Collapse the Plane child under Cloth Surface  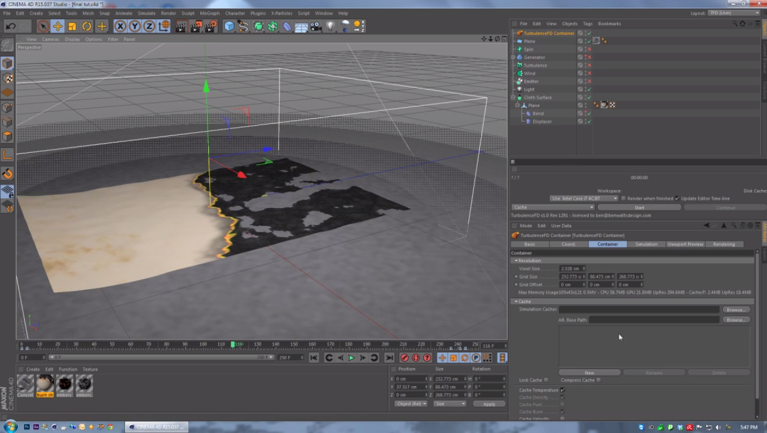[518, 105]
